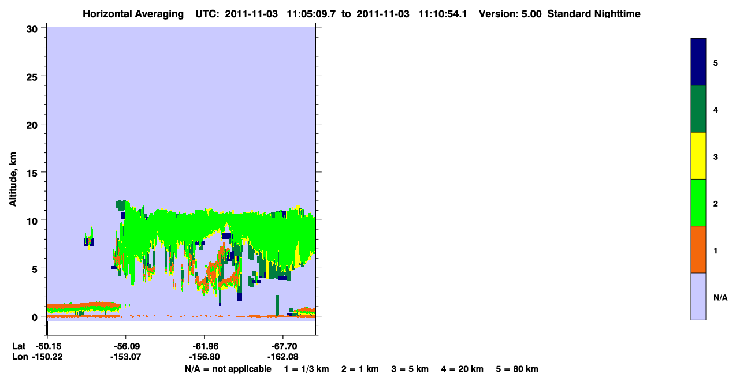
Task: Click the longitude value -153.07
Action: pos(126,357)
